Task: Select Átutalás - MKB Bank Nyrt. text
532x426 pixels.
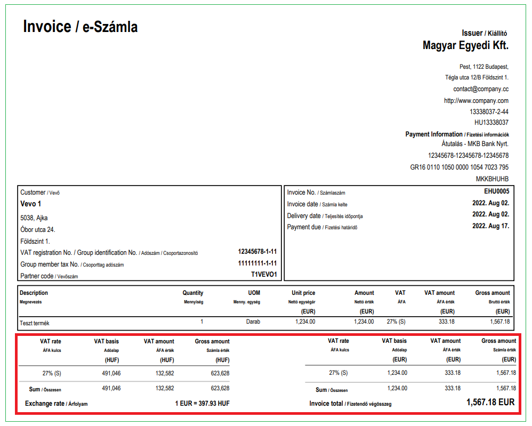Action: tap(475, 144)
